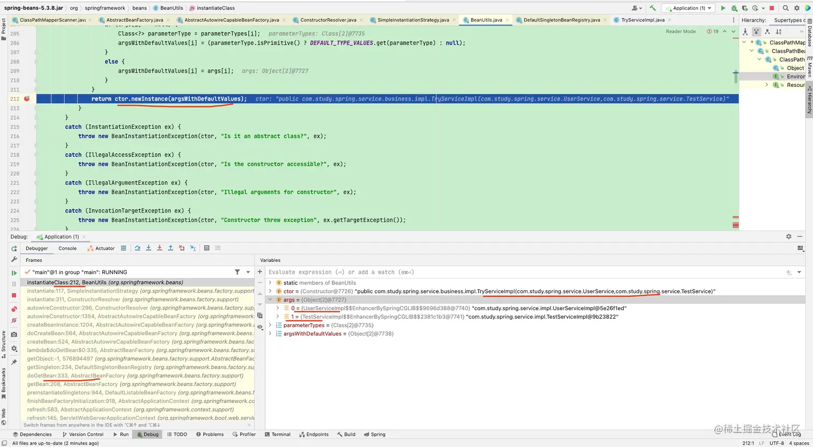
Task: Open Evaluate Expression calculator icon
Action: point(206,248)
